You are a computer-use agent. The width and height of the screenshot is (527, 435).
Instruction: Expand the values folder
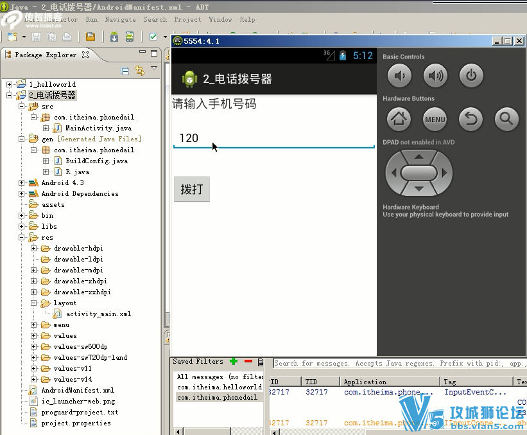pyautogui.click(x=33, y=336)
